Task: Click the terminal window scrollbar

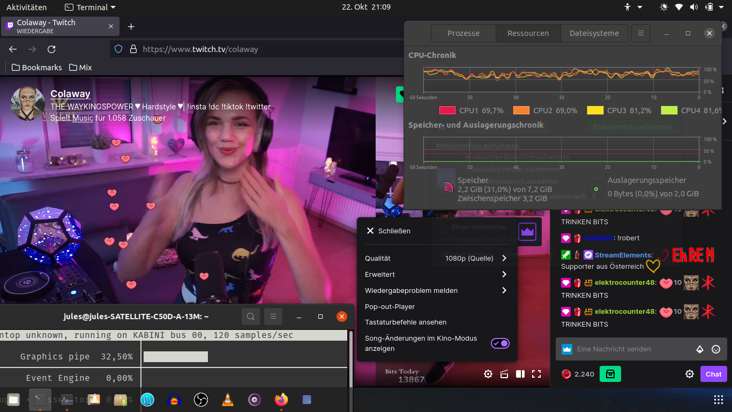Action: (350, 358)
